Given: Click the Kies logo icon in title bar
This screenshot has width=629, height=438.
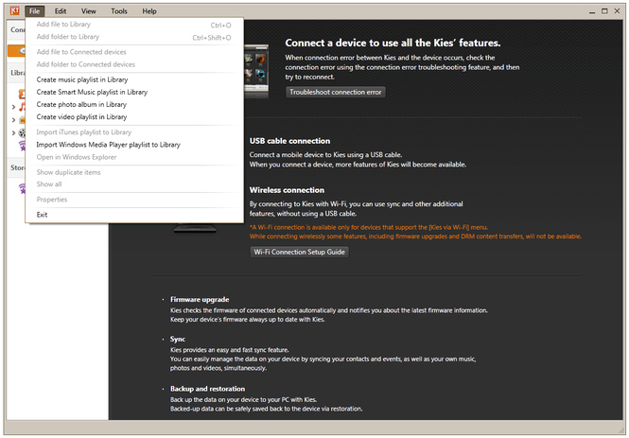Looking at the screenshot, I should click(14, 10).
